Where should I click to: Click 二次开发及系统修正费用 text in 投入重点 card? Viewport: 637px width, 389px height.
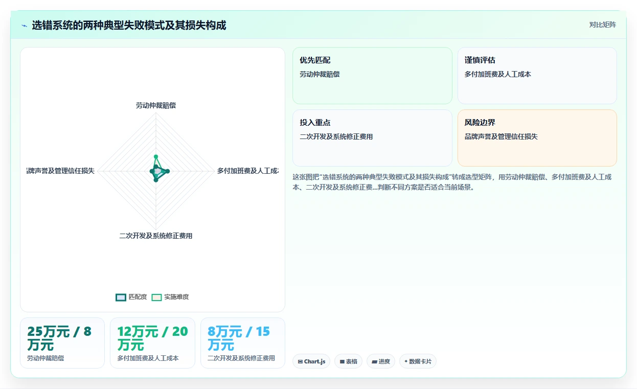point(336,136)
